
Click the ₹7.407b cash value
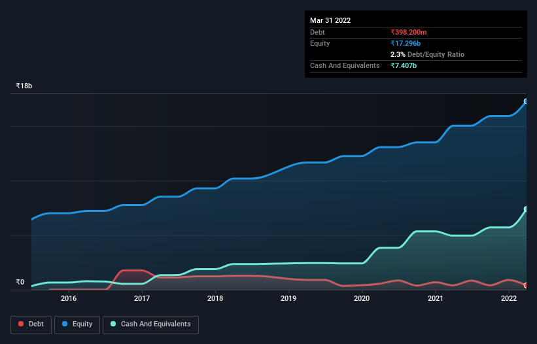(x=404, y=65)
